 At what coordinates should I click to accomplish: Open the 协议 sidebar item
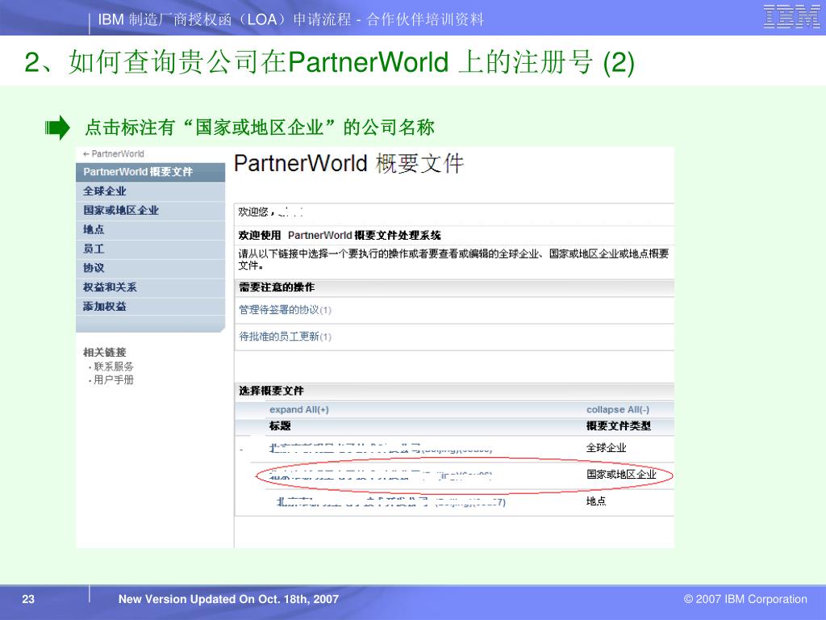tap(94, 268)
